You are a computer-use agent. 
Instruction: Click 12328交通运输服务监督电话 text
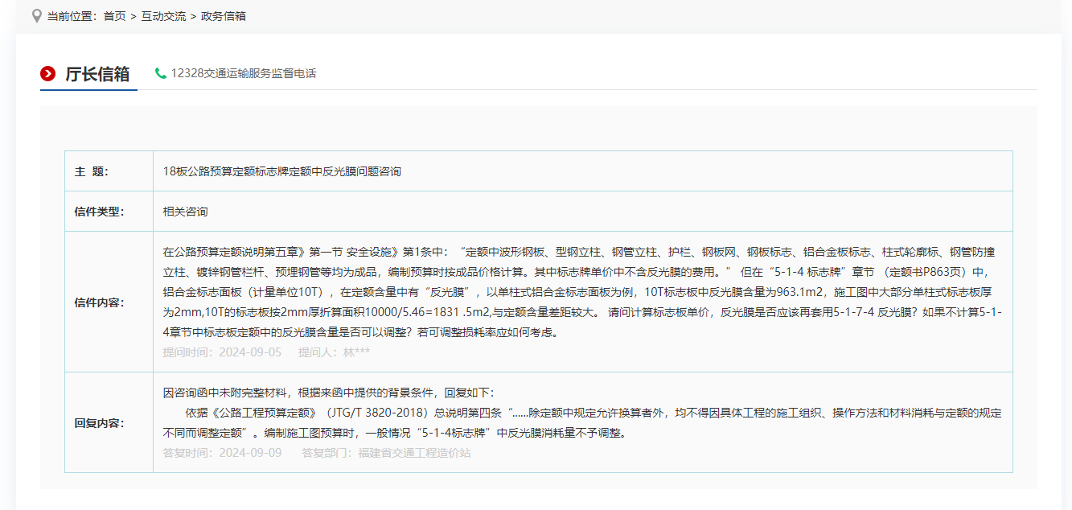pos(244,73)
